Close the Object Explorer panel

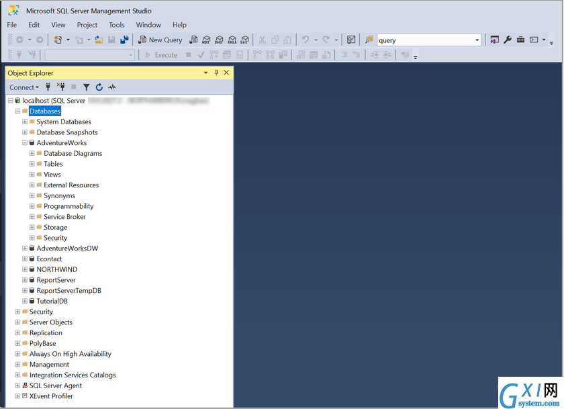[x=226, y=73]
